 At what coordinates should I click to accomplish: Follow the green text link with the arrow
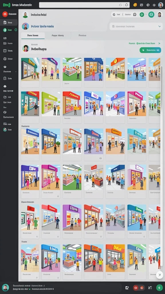[144, 43]
